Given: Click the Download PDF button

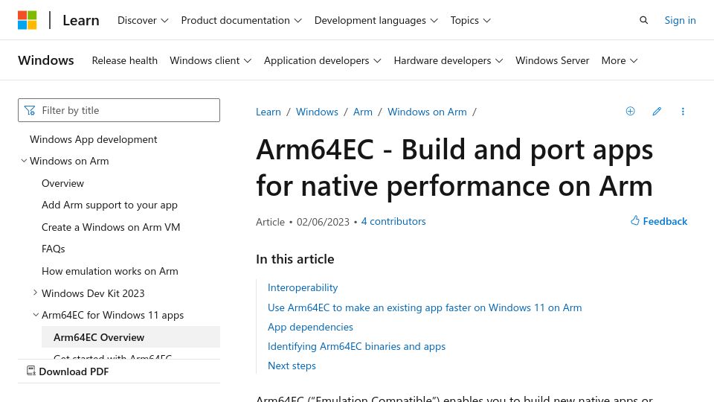Looking at the screenshot, I should click(x=68, y=371).
